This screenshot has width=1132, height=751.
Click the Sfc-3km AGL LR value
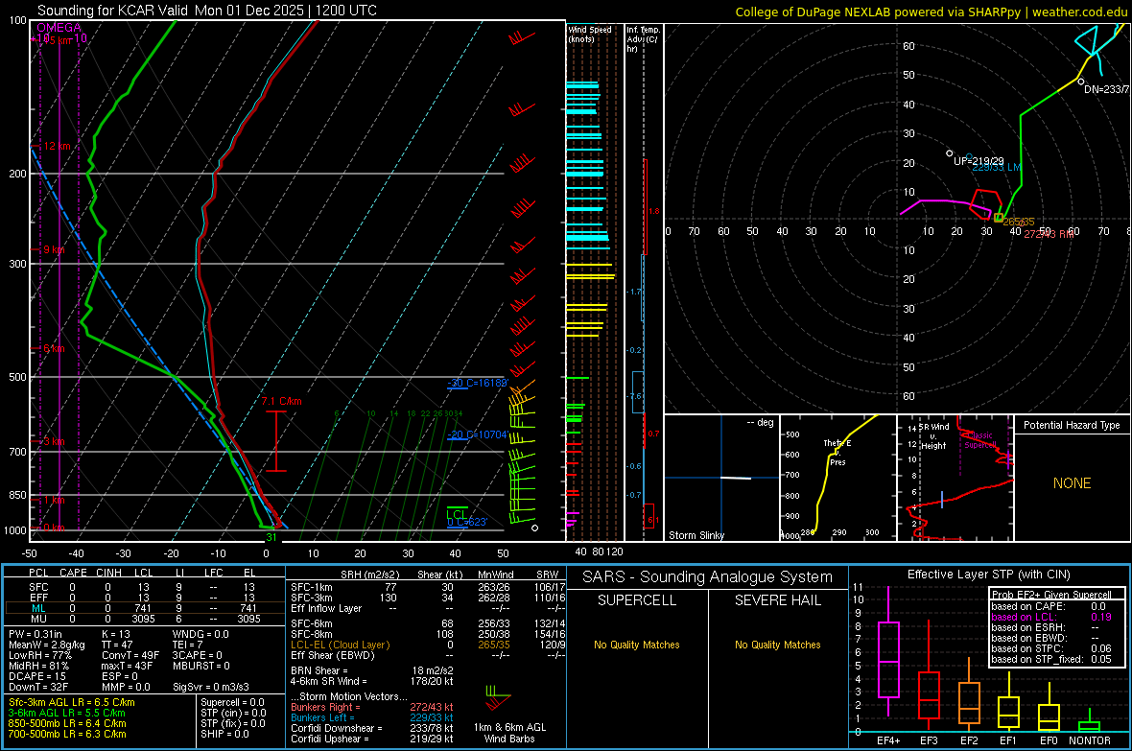[x=72, y=702]
